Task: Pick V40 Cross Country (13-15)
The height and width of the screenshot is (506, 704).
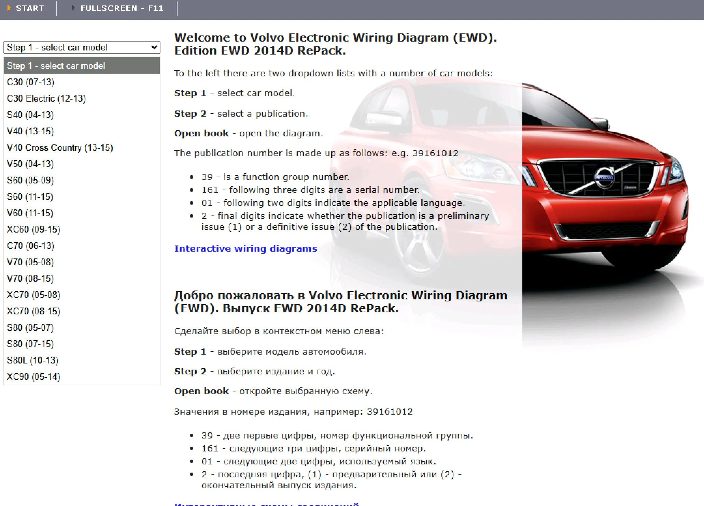Action: (60, 148)
